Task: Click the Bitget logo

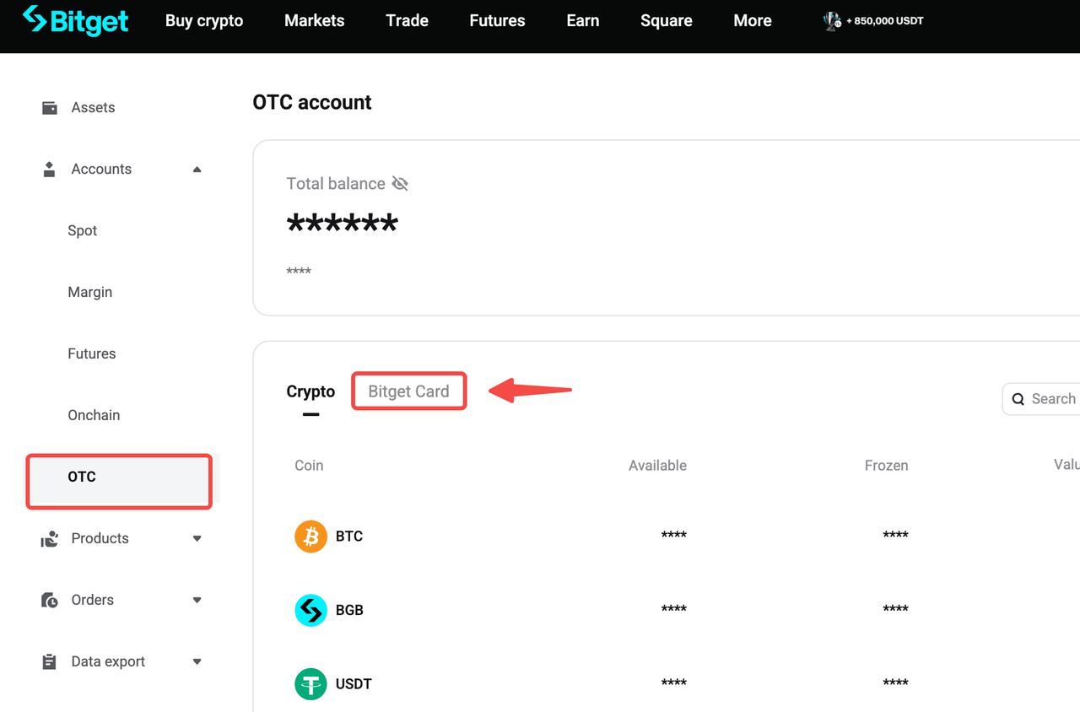Action: click(76, 20)
